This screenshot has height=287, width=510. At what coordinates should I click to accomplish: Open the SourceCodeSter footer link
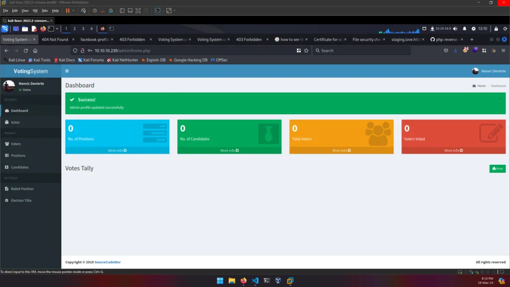(108, 262)
